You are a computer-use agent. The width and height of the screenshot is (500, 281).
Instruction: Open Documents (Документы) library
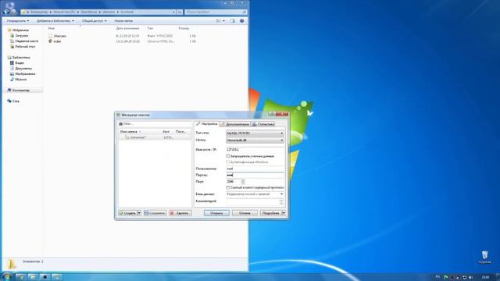(x=21, y=69)
